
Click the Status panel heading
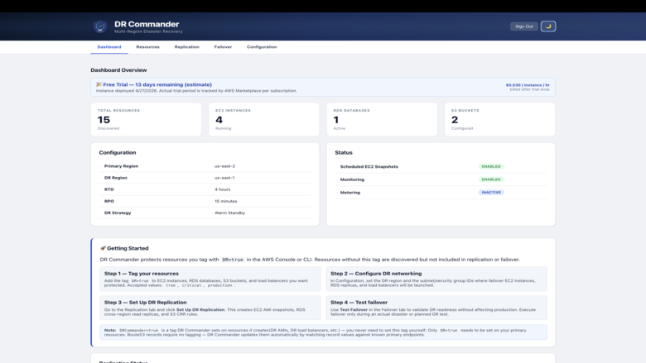344,152
